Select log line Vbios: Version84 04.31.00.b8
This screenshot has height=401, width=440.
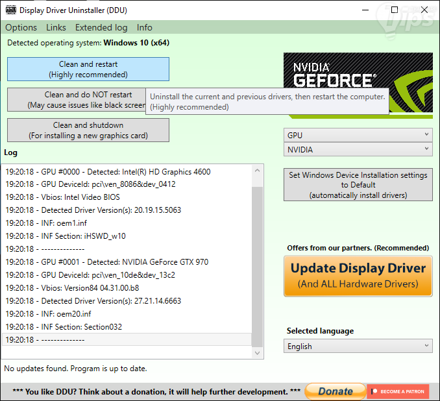(127, 288)
